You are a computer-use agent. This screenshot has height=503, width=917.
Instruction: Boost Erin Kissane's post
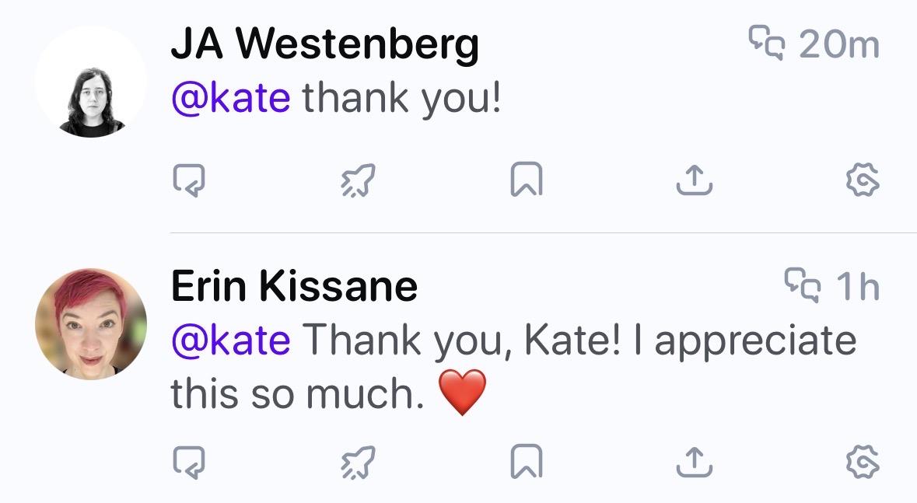(359, 463)
